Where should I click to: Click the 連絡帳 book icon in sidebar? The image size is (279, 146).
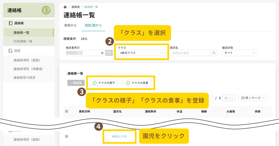[x=10, y=23]
